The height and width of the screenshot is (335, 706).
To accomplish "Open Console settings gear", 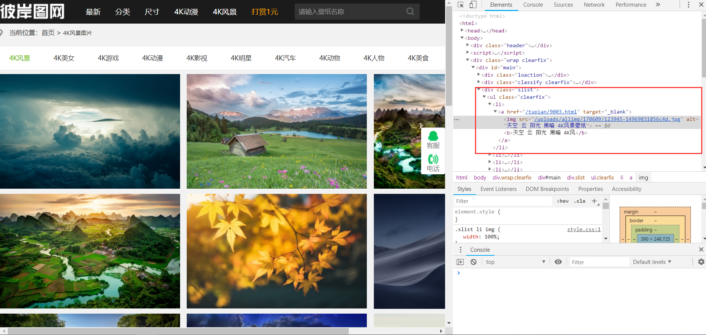I will [x=701, y=262].
